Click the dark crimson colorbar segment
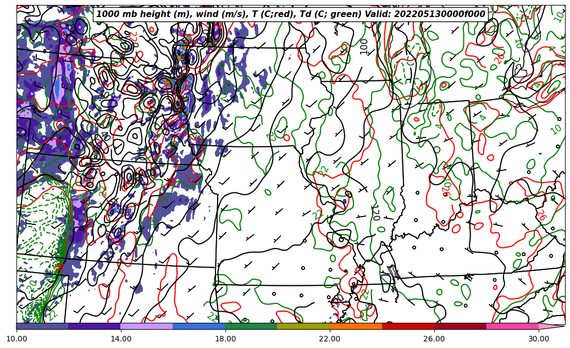570x348 pixels. 460,326
